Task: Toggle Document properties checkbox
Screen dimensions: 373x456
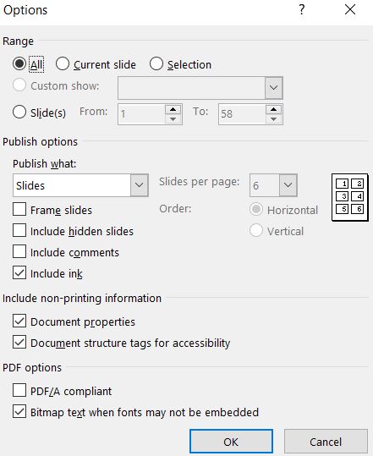Action: [x=19, y=321]
